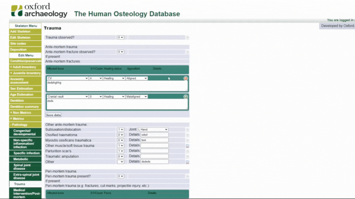Open the empty Other row dropdown
The height and width of the screenshot is (199, 355).
120,162
